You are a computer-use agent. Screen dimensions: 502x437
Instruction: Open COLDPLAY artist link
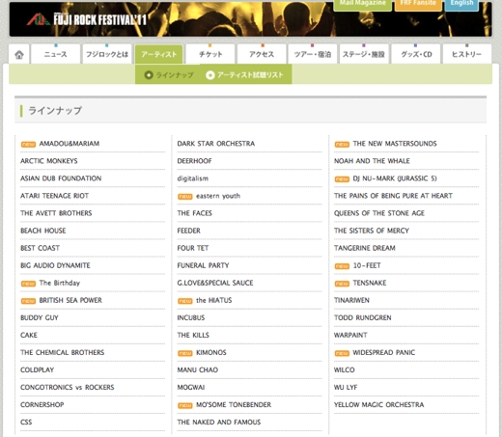(37, 369)
